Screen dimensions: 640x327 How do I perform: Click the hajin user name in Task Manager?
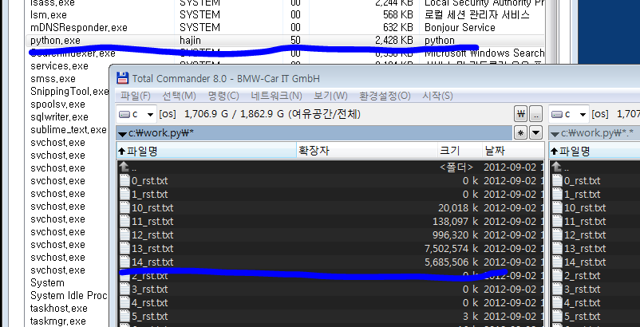click(190, 41)
